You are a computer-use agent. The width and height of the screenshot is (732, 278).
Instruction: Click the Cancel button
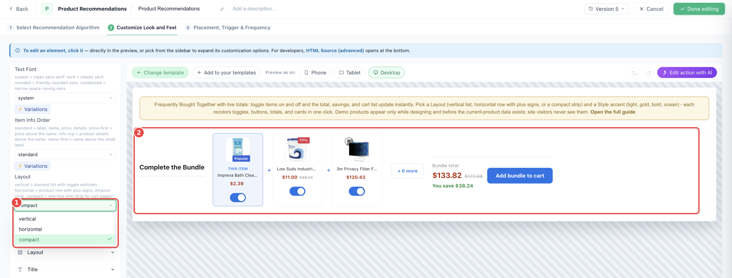(x=651, y=9)
